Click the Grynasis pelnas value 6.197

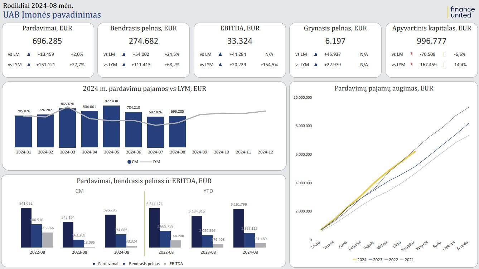(x=335, y=41)
